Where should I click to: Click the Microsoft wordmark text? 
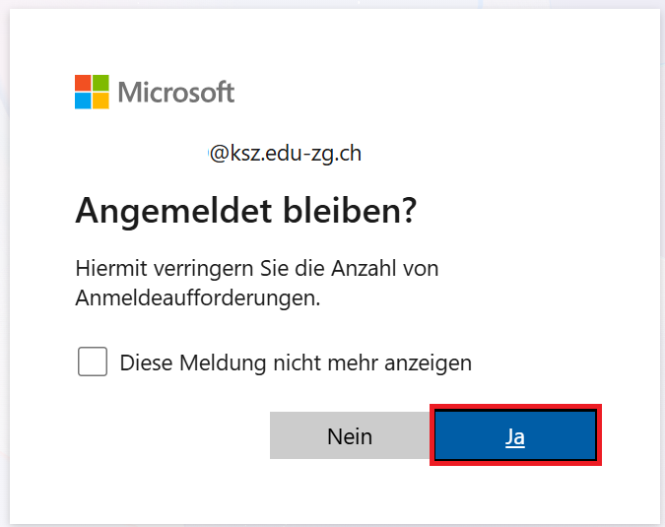176,93
